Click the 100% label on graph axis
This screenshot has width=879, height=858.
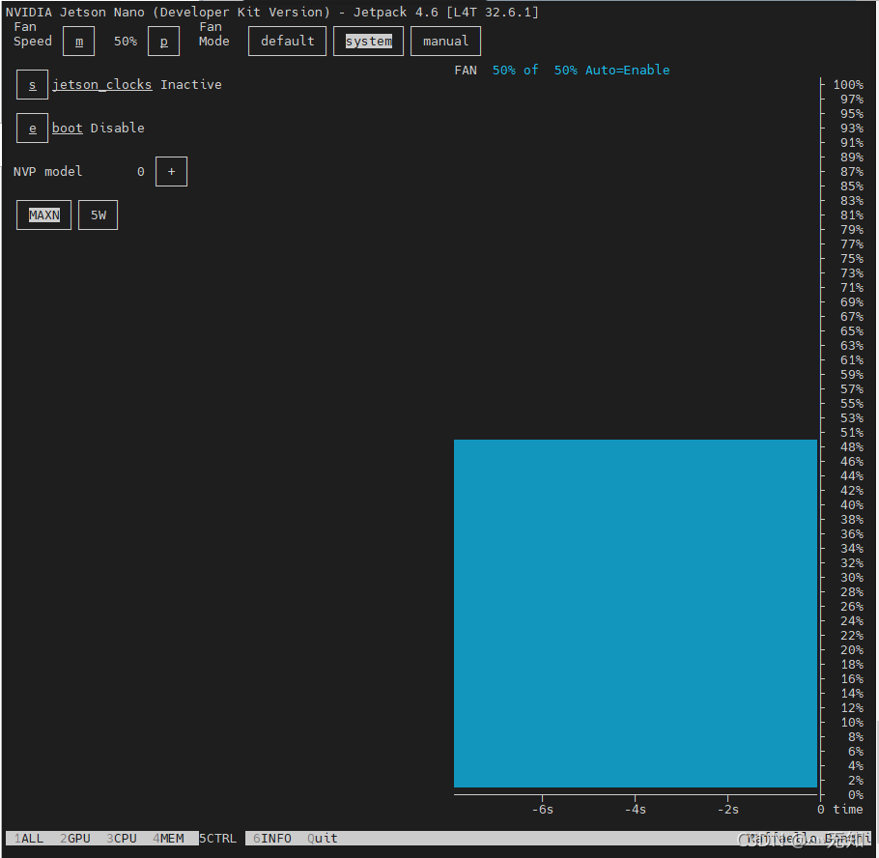pos(848,85)
